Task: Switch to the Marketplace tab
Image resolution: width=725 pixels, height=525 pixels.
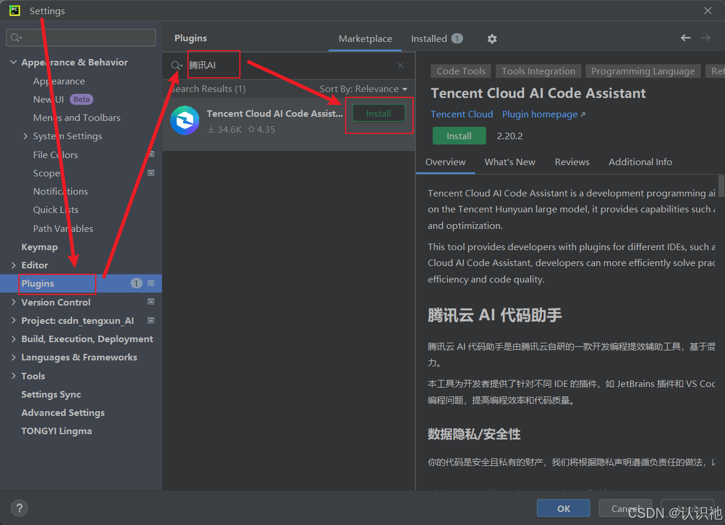Action: (365, 39)
